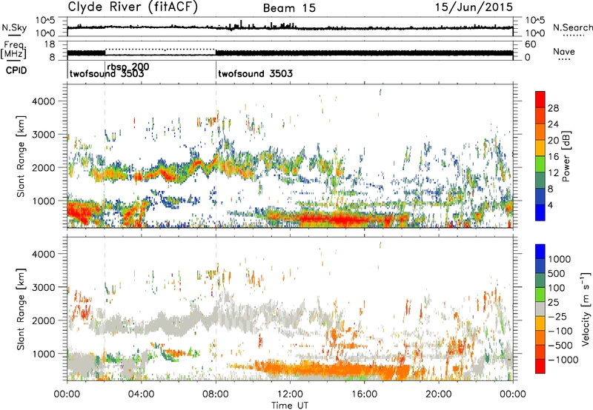Image resolution: width=593 pixels, height=410 pixels.
Task: Click the 'Time UT' axis title
Action: [290, 405]
